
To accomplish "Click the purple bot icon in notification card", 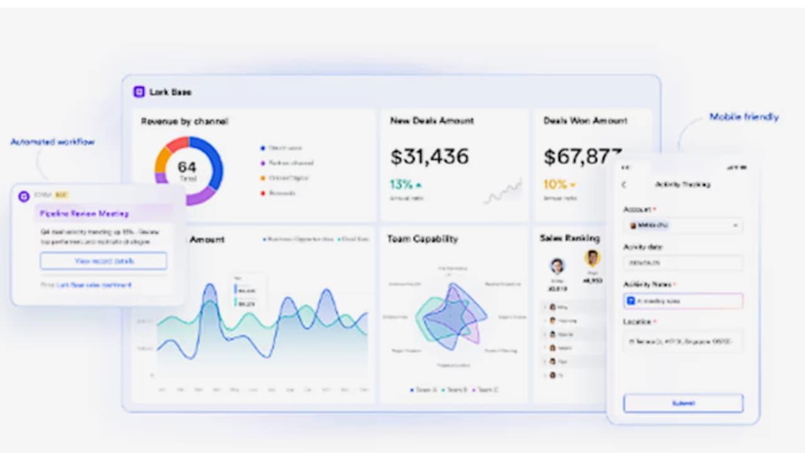I will (24, 196).
